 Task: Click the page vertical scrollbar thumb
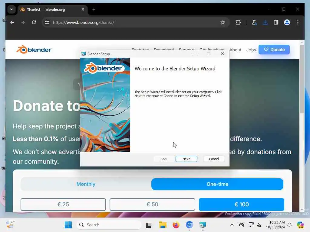(302, 79)
